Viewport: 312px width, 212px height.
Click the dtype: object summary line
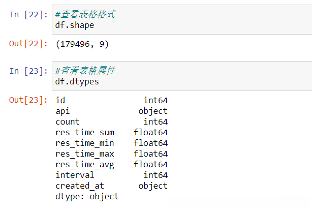pos(87,196)
